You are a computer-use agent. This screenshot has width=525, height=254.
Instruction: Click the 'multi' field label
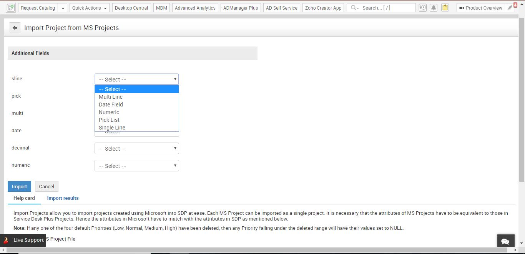(x=17, y=113)
